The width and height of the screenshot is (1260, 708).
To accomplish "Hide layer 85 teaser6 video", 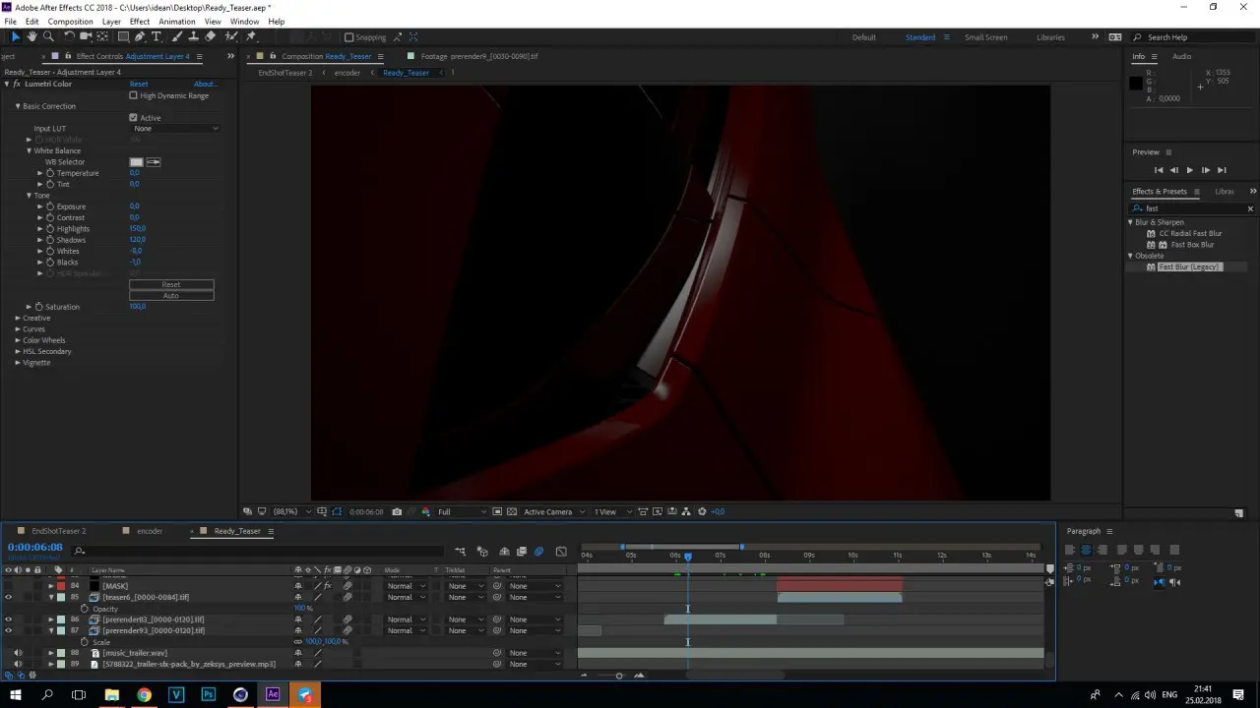I will (8, 597).
